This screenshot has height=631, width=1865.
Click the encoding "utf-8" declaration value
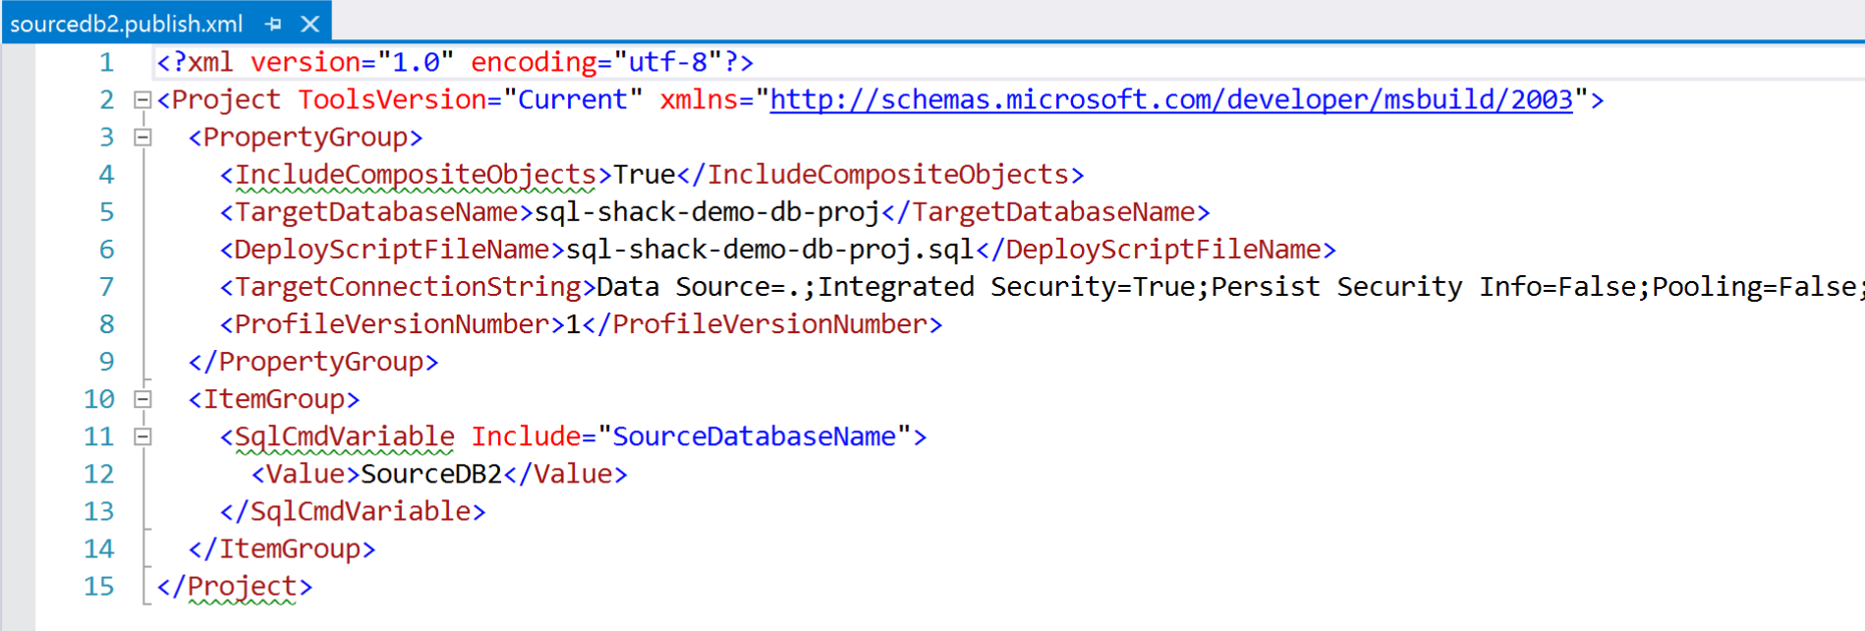click(x=668, y=63)
